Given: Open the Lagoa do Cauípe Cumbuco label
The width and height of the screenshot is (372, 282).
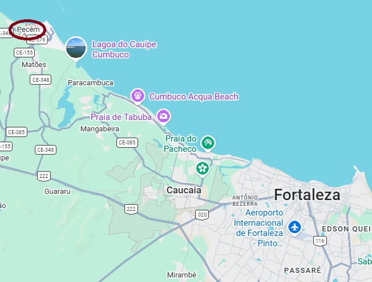Looking at the screenshot, I should [x=124, y=49].
